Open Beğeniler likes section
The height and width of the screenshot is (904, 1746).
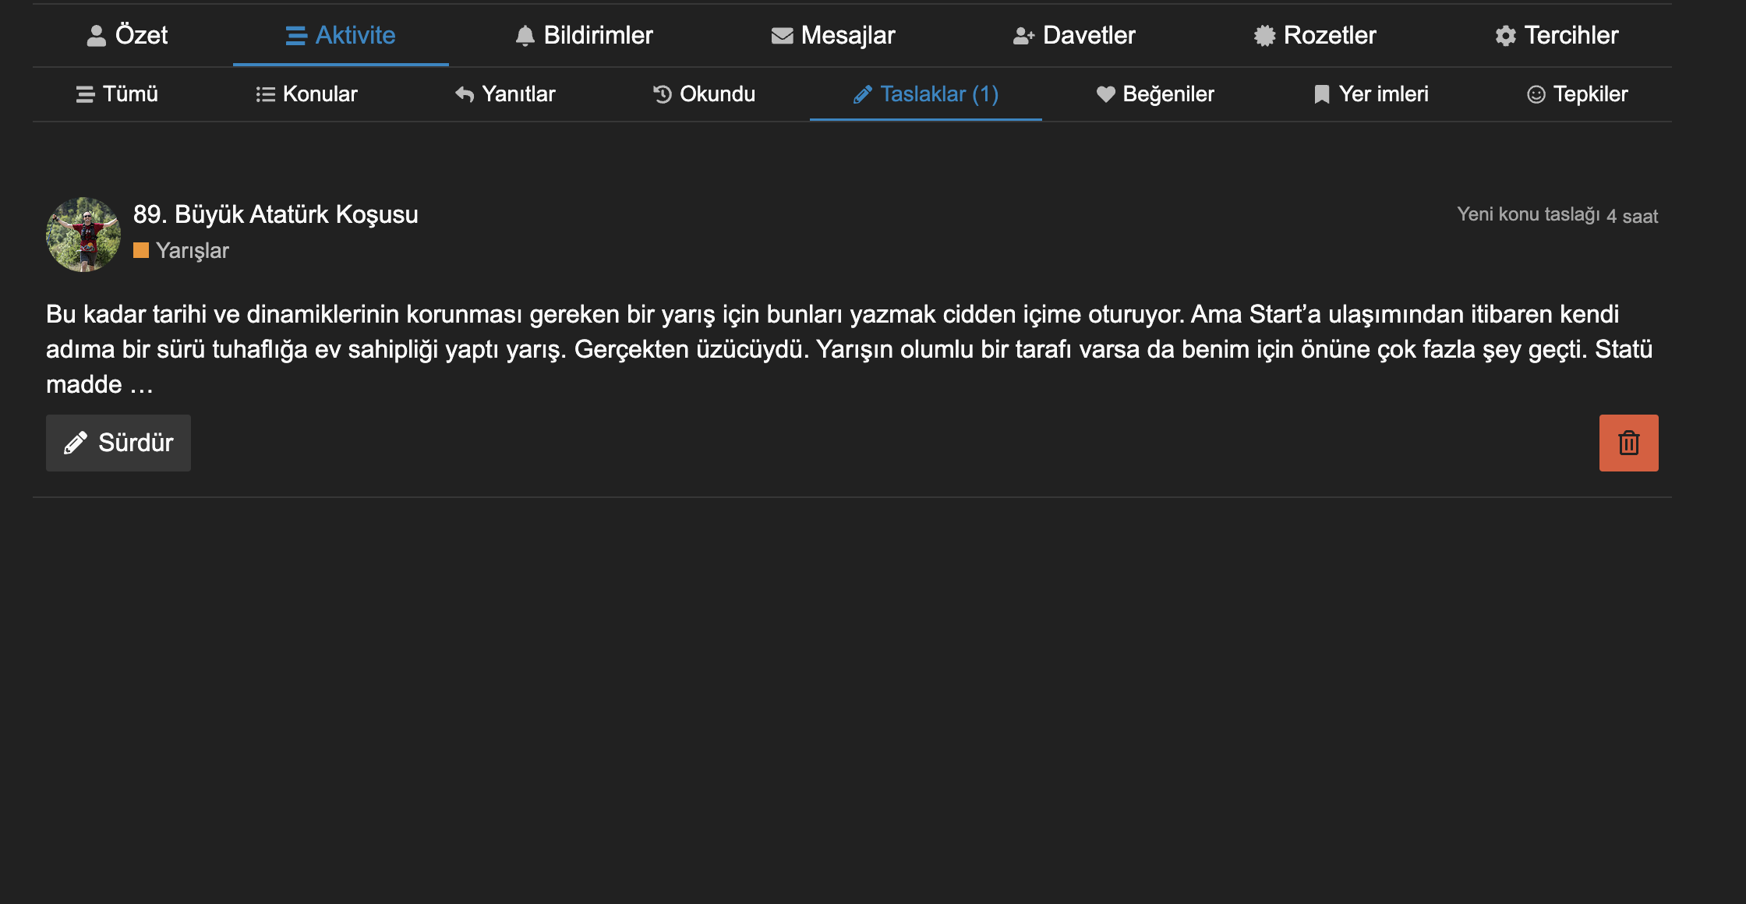1155,94
